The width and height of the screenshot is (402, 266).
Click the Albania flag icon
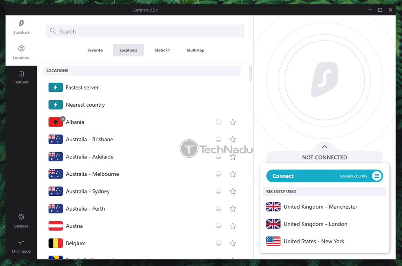pos(55,122)
